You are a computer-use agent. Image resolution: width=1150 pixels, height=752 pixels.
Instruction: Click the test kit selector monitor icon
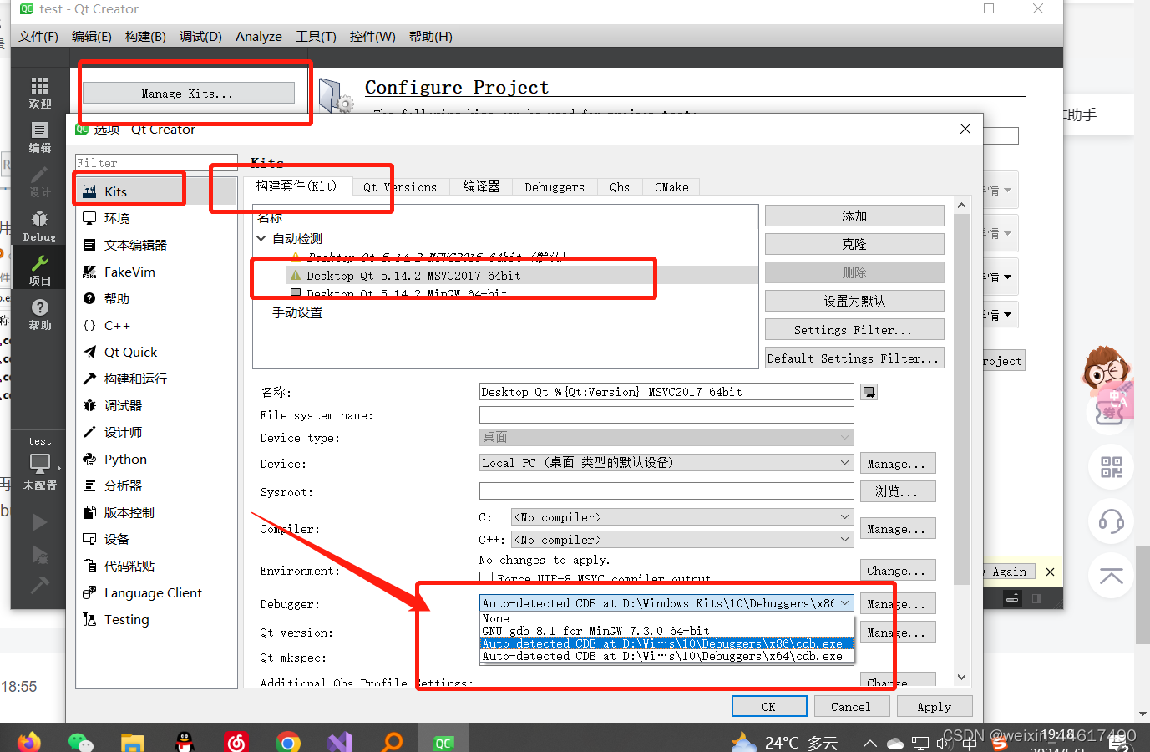[x=40, y=463]
